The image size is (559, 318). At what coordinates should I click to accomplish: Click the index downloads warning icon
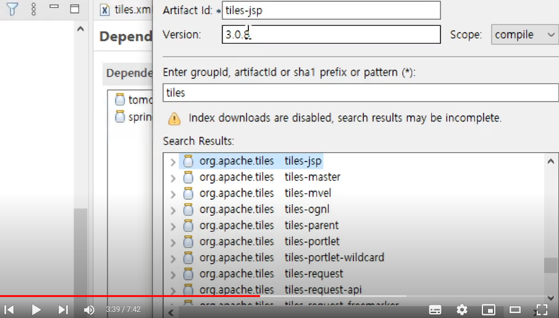click(174, 118)
